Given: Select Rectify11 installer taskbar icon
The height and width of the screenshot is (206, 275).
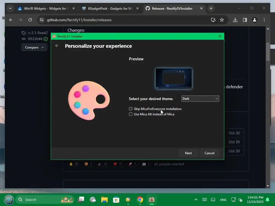Looking at the screenshot, I should click(x=151, y=200).
